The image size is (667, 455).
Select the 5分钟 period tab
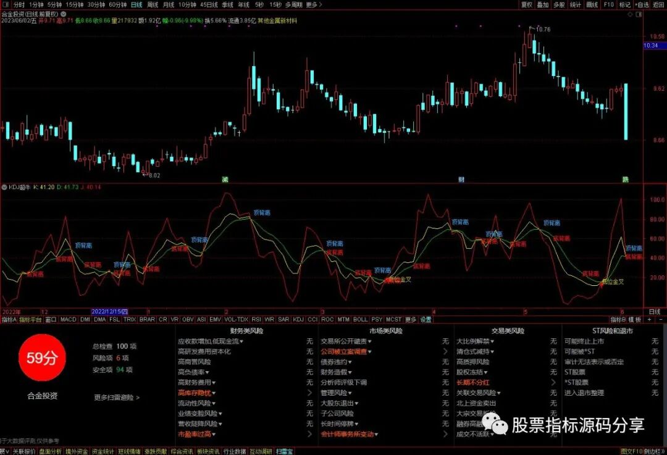54,5
